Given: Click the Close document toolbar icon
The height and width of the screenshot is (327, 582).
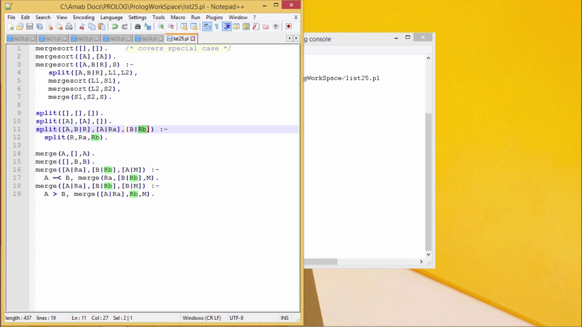Looking at the screenshot, I should tap(50, 27).
